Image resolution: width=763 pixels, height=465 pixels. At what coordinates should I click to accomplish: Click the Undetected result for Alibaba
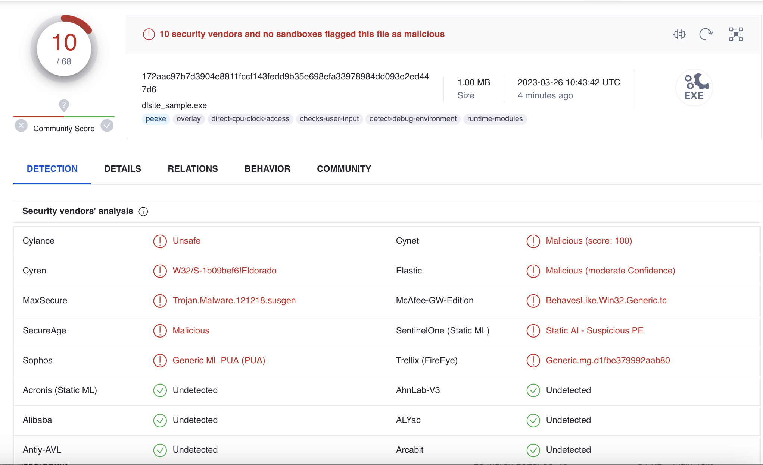(x=195, y=420)
